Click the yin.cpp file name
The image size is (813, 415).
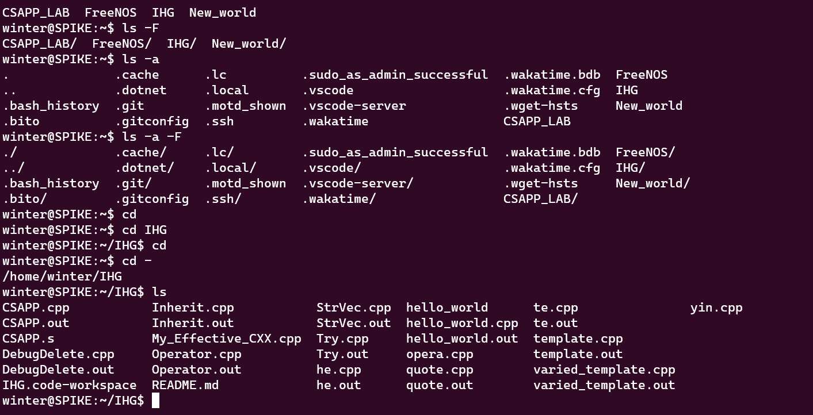[x=716, y=308]
